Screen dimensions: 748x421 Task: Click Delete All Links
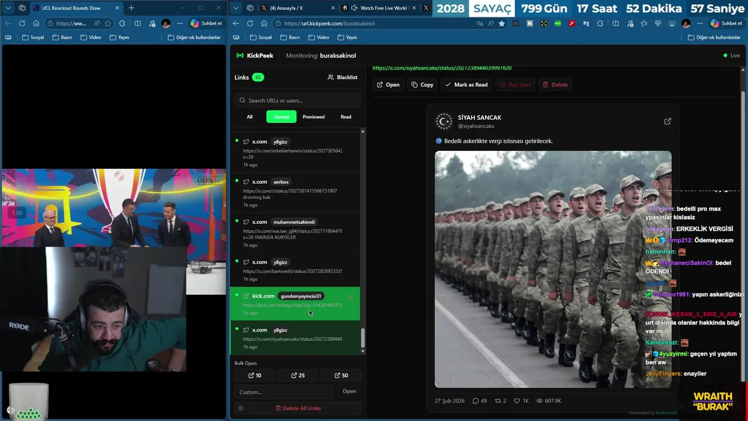(x=298, y=408)
